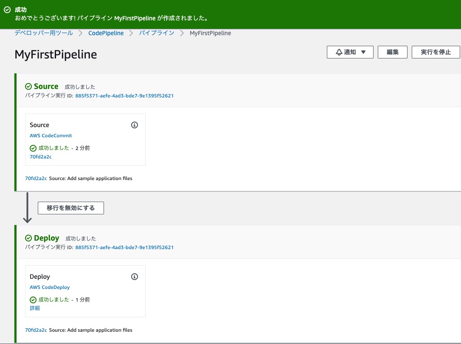Open the 通知 dropdown menu
The width and height of the screenshot is (461, 344).
350,52
